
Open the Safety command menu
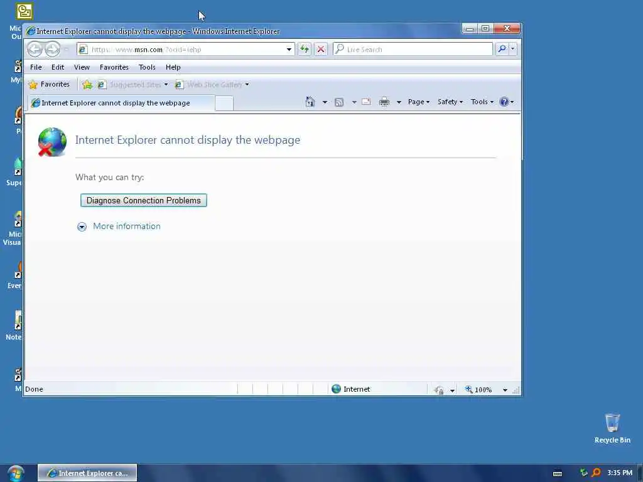[x=450, y=102]
